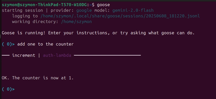This screenshot has height=99, width=216.
Task: Click the 'OK. The counter is now at 1.' response
Action: pos(38,78)
